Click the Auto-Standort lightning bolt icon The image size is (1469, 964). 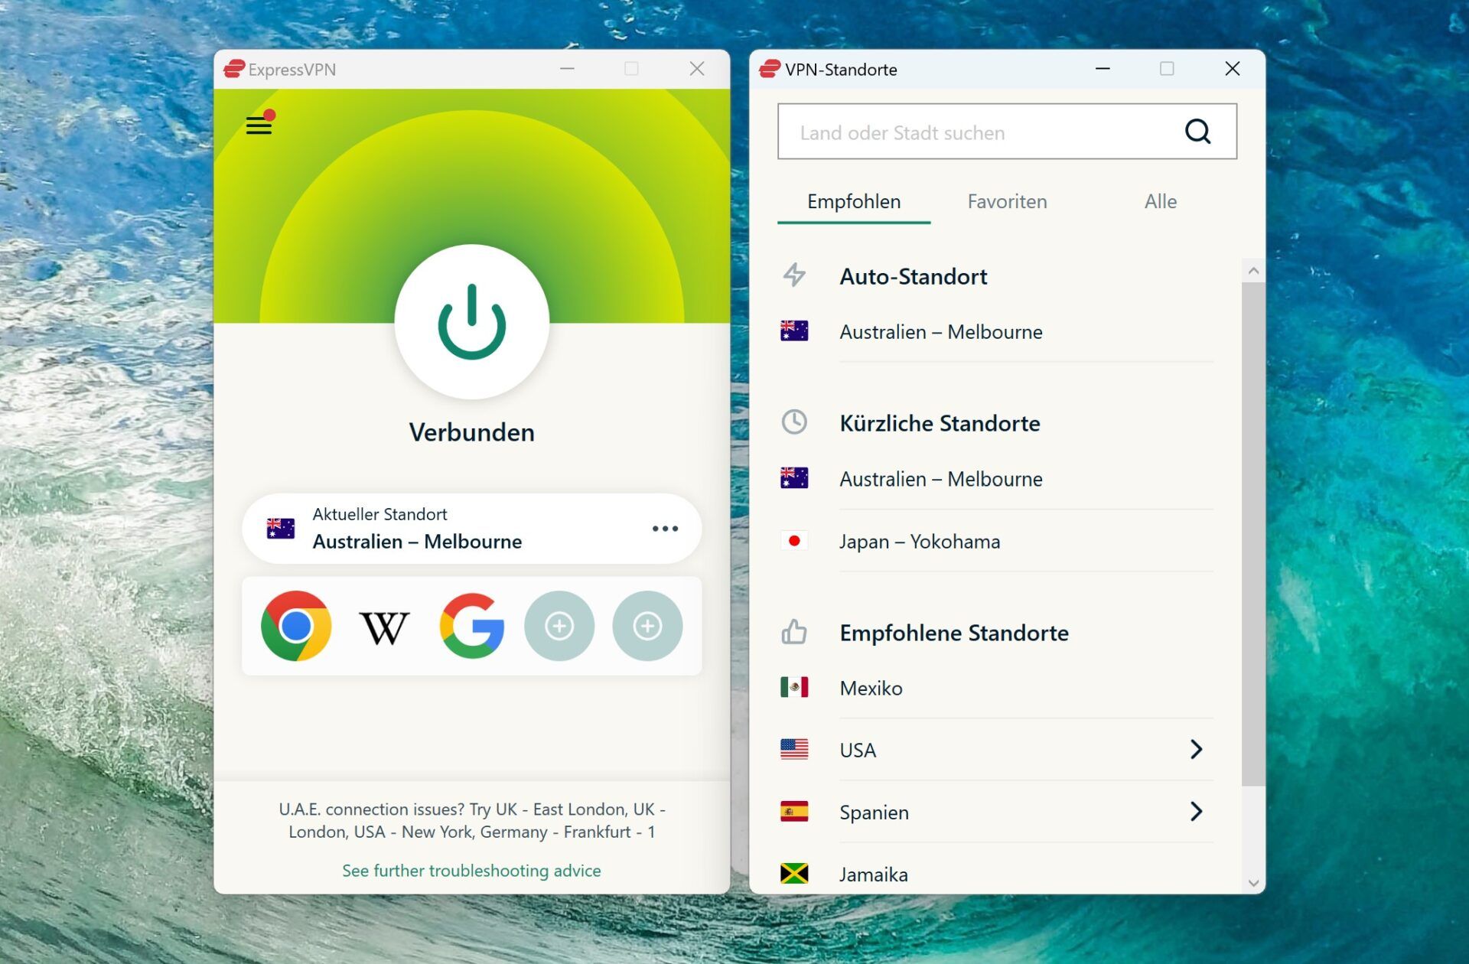coord(794,275)
